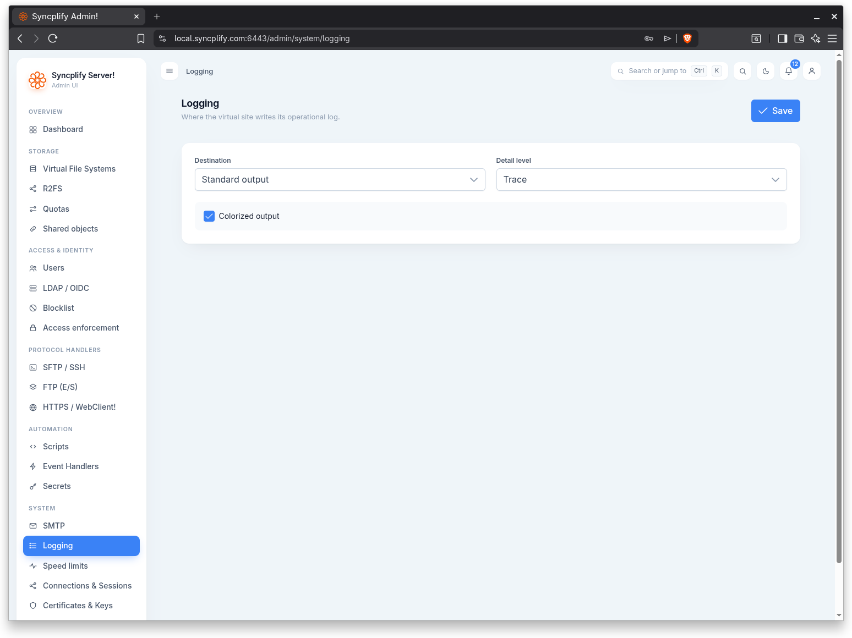Uncheck the Colorized output checkbox
The height and width of the screenshot is (638, 852).
(209, 216)
